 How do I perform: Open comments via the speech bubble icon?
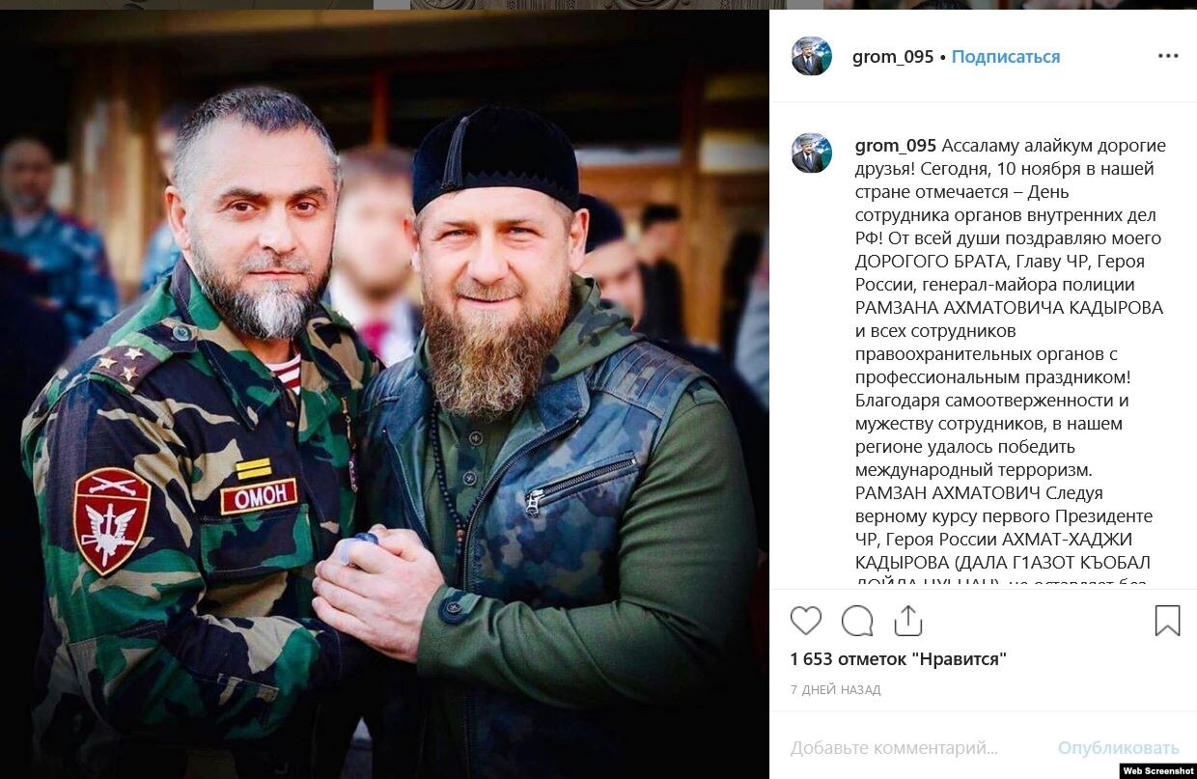pyautogui.click(x=857, y=620)
